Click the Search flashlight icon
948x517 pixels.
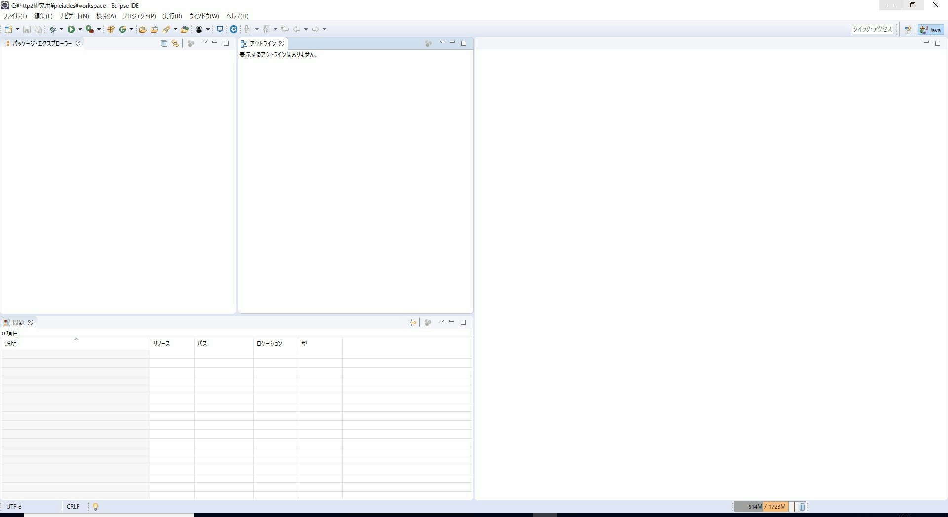167,29
